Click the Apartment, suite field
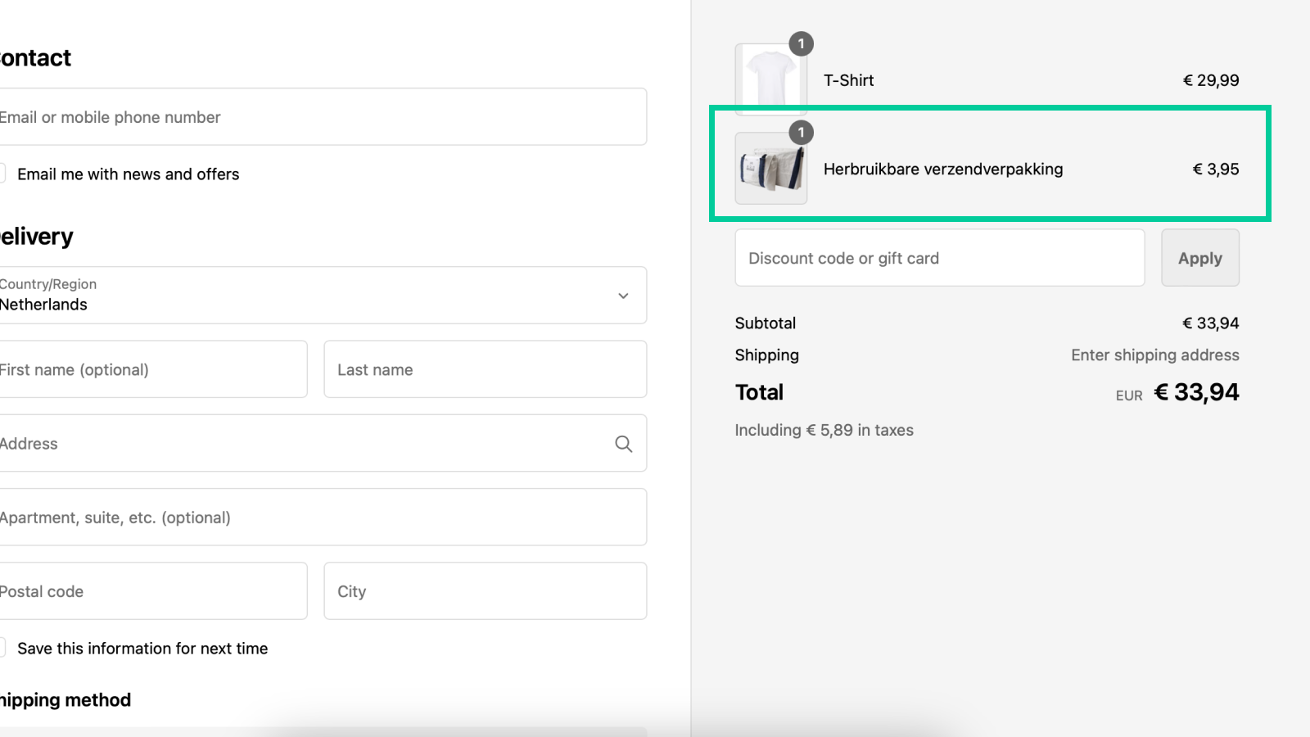Viewport: 1310px width, 737px height. tap(323, 517)
